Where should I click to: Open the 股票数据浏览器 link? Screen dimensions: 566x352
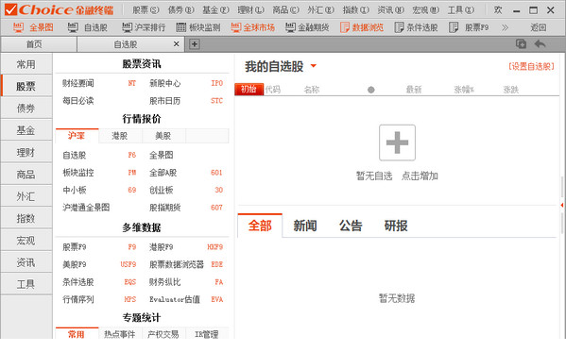177,264
